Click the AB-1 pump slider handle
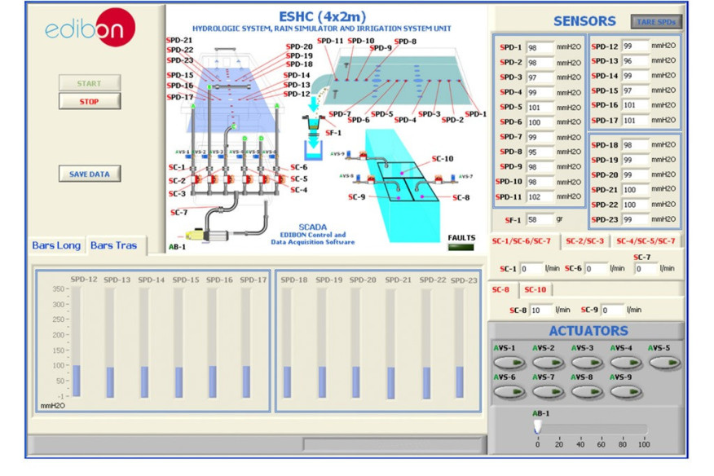The height and width of the screenshot is (476, 714). coord(538,428)
